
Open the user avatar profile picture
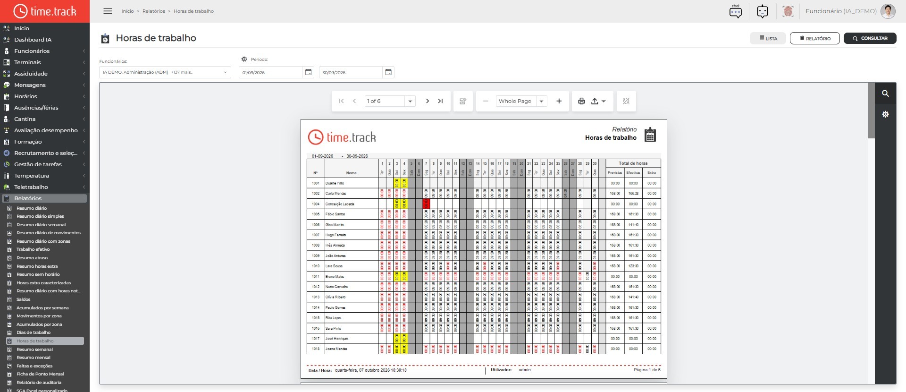[888, 11]
